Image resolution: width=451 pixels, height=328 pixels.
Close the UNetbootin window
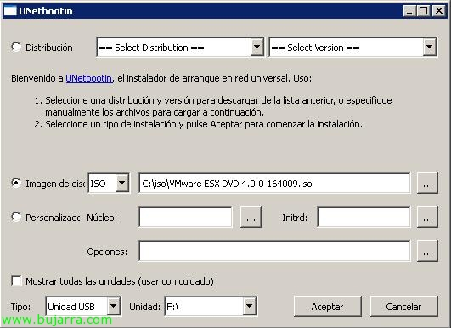coord(439,11)
